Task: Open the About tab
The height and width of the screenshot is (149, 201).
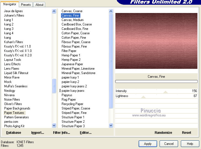Action: click(x=39, y=5)
